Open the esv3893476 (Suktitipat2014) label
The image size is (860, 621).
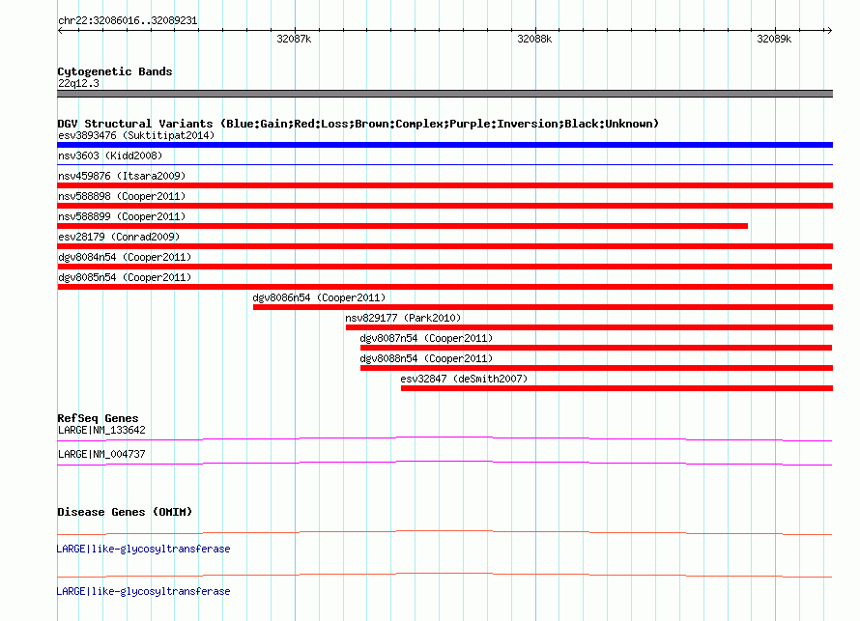click(136, 135)
